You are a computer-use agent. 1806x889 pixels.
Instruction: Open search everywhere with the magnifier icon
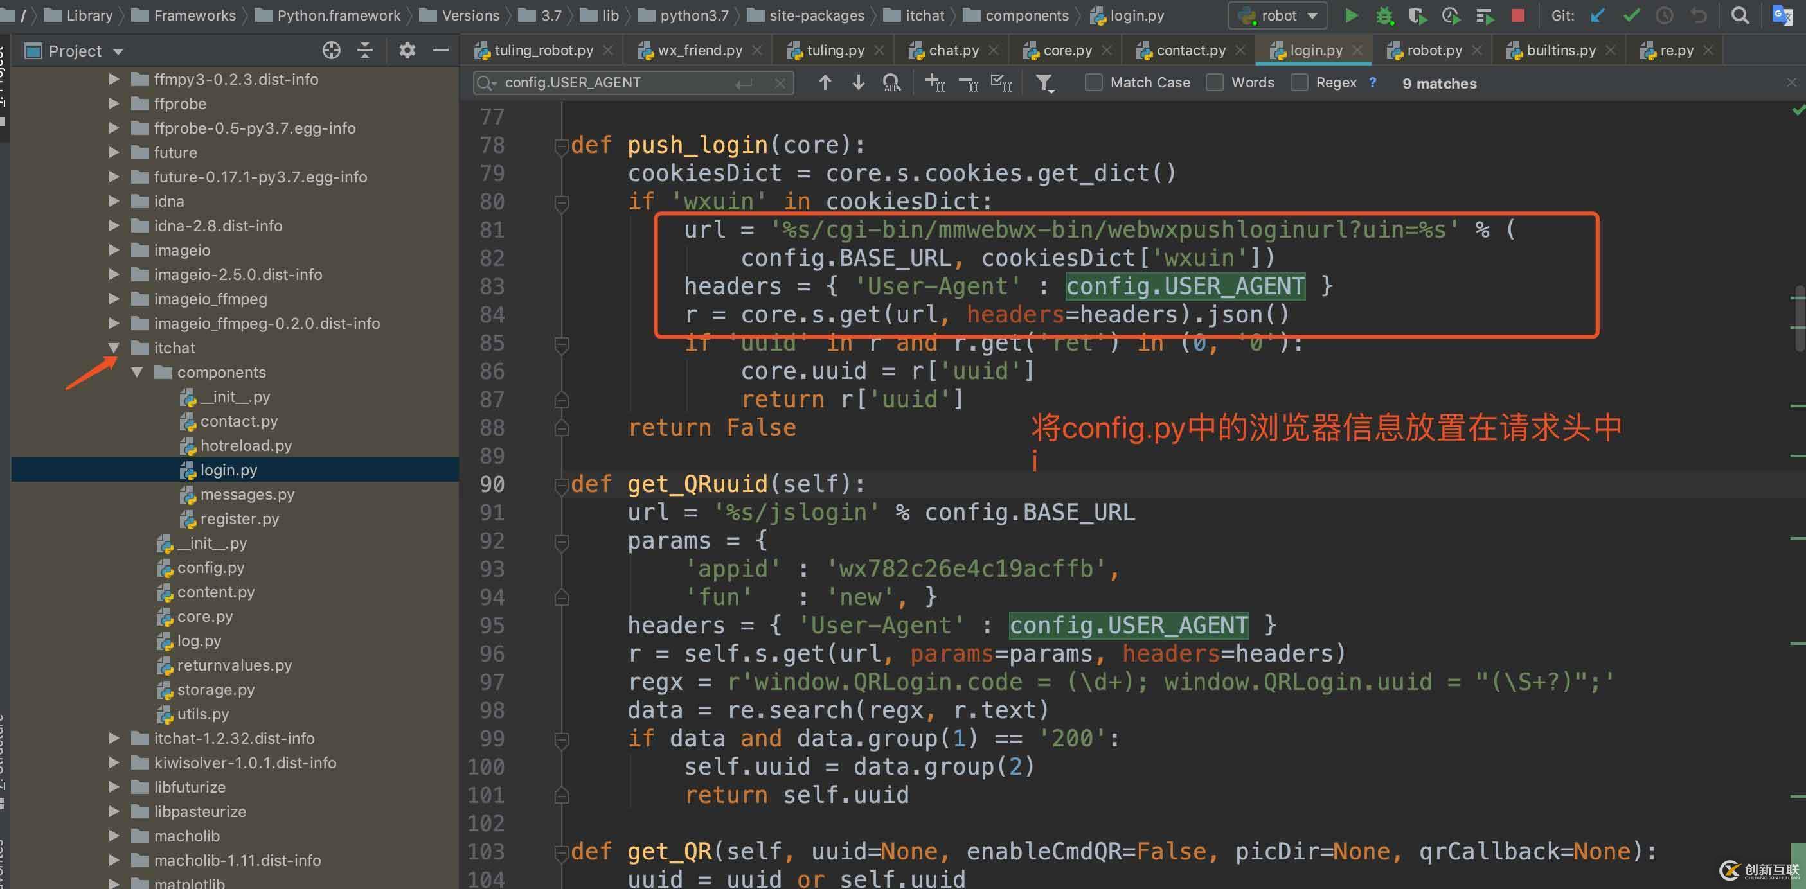pyautogui.click(x=1741, y=15)
